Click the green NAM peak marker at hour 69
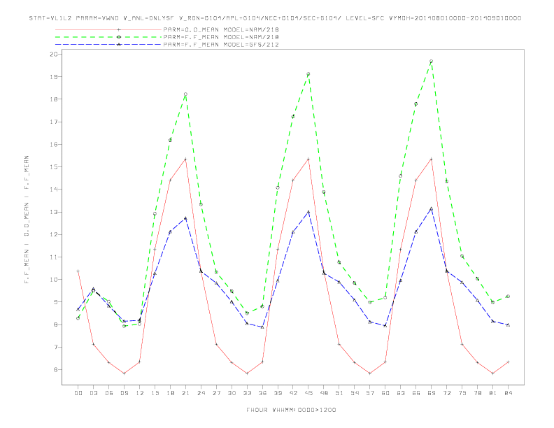Viewport: 554px width, 428px height. [432, 61]
